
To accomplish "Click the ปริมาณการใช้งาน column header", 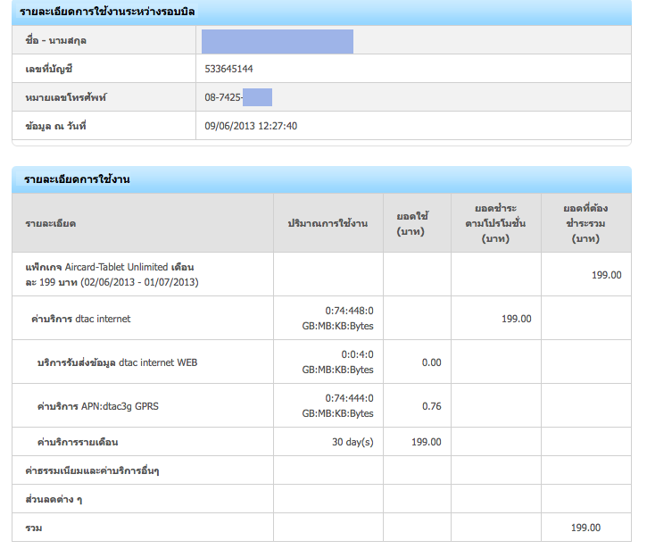I will (x=328, y=223).
